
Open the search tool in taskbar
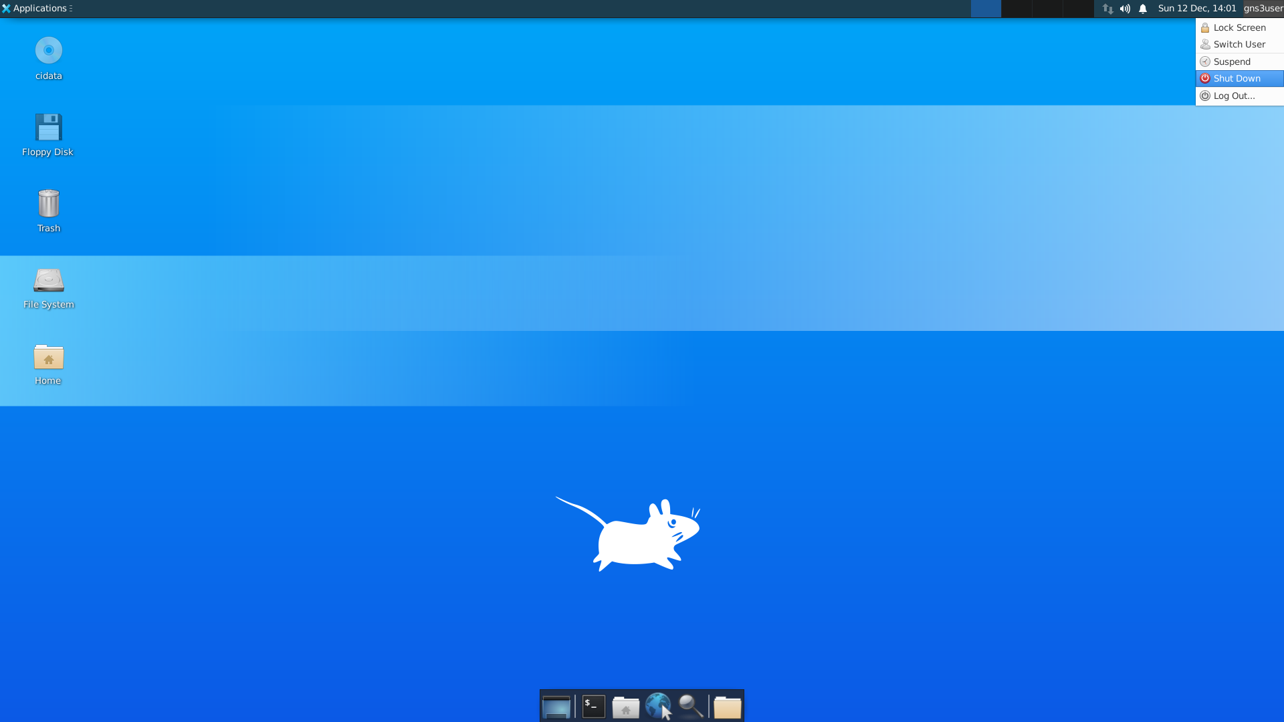pos(691,705)
